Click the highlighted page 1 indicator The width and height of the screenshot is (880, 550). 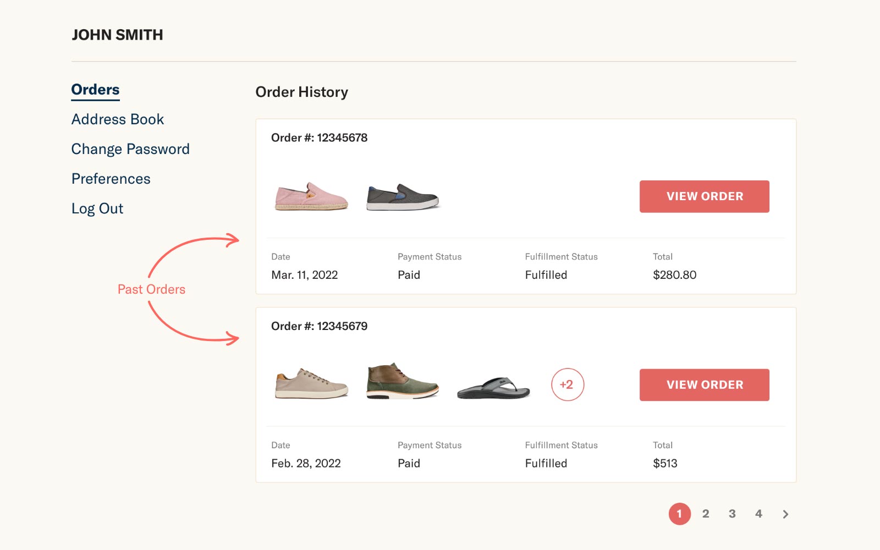pos(679,514)
